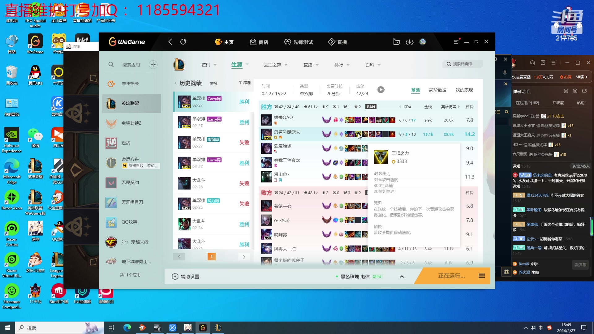Click the Windows taskbar search box
This screenshot has height=334, width=594.
click(x=59, y=328)
